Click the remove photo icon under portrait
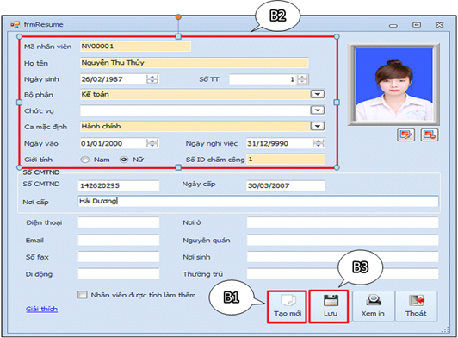 click(430, 135)
